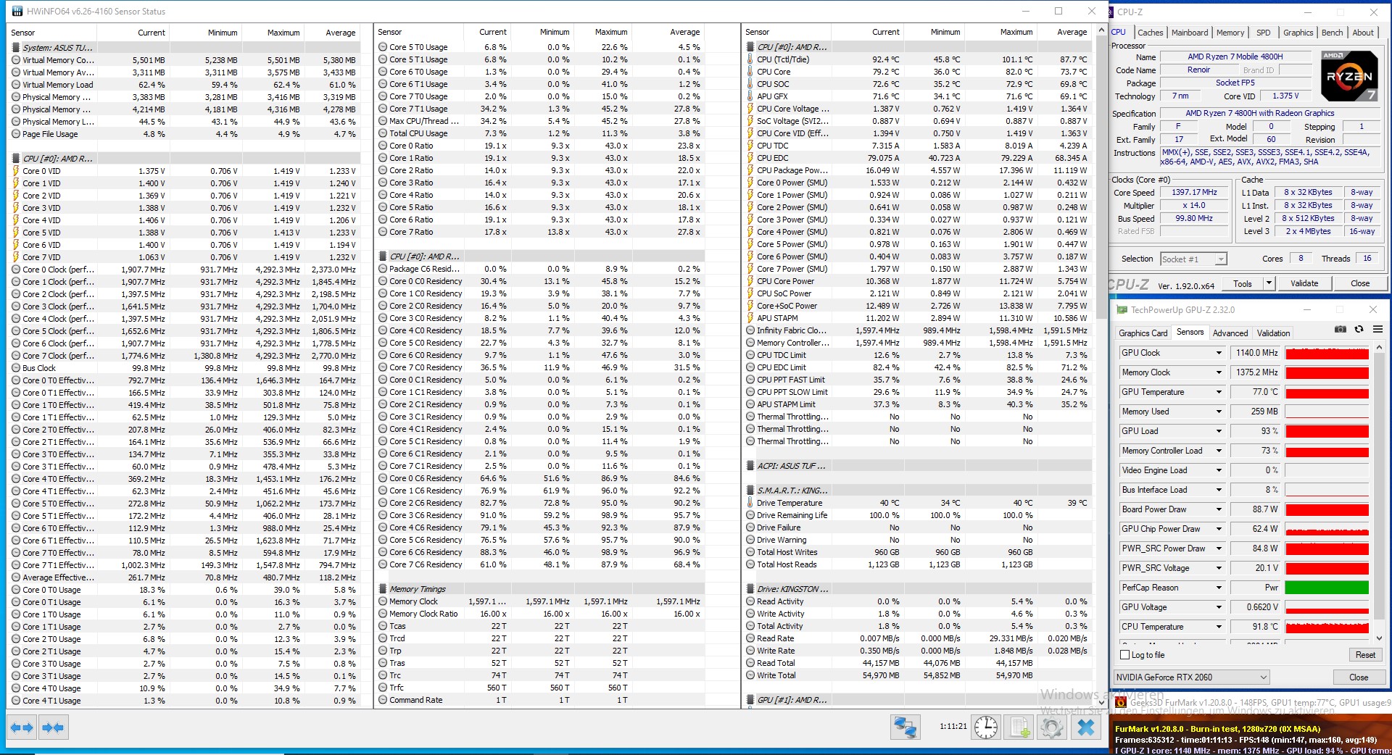Screen dimensions: 1392x755
Task: Click the S.M.A.R.T.: KING... drive section icon
Action: tap(750, 491)
